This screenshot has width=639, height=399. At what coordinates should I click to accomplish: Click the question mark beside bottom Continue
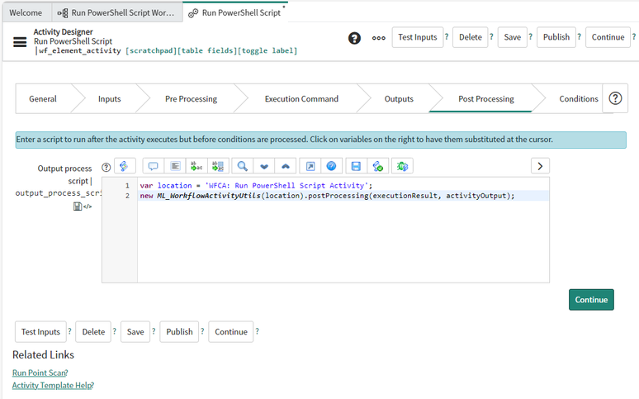[x=257, y=331]
